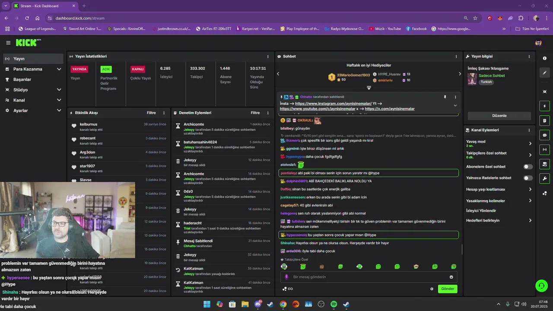Click the purple microphone icon in chat input
This screenshot has width=553, height=311.
click(286, 277)
